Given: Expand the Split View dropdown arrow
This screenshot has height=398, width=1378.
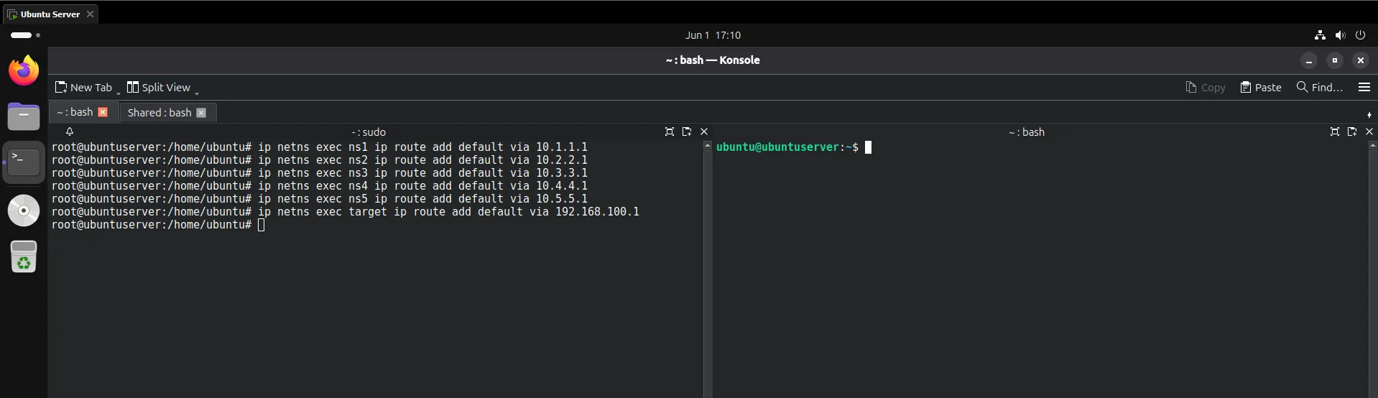Looking at the screenshot, I should tap(196, 92).
